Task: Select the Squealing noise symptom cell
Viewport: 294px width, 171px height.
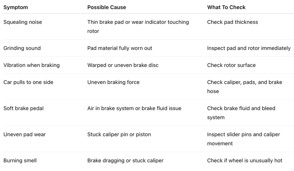Action: (23, 22)
